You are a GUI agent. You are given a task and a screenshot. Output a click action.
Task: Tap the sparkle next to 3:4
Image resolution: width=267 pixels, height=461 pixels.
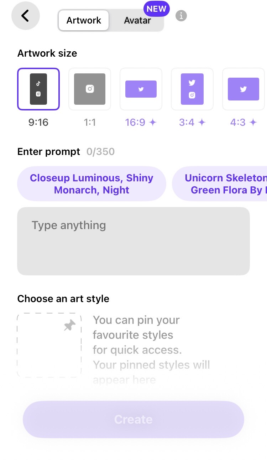202,123
